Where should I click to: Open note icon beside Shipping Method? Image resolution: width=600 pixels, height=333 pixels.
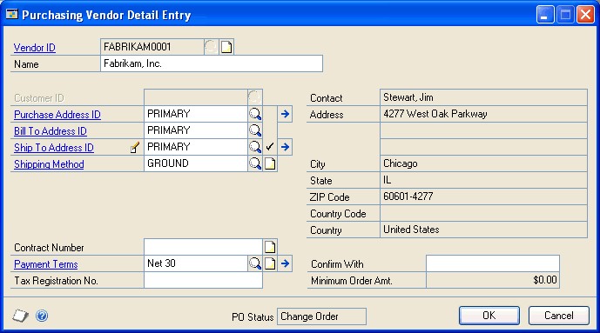[270, 163]
